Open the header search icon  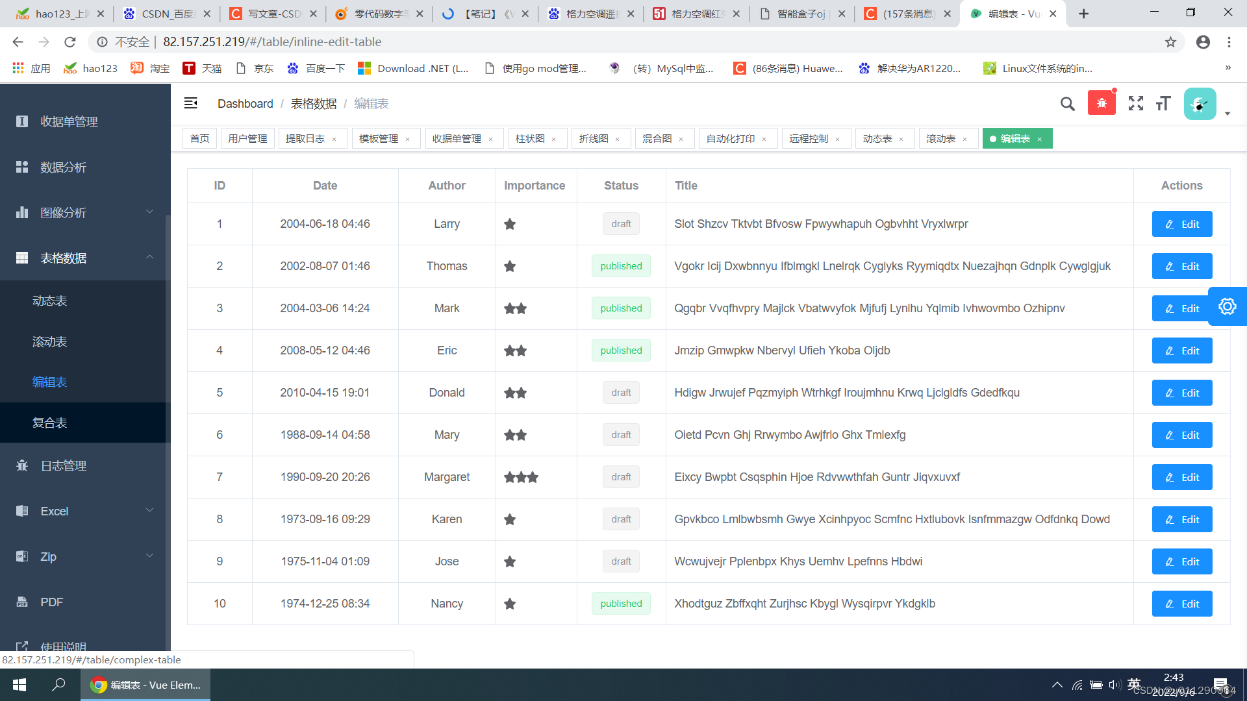[1067, 104]
